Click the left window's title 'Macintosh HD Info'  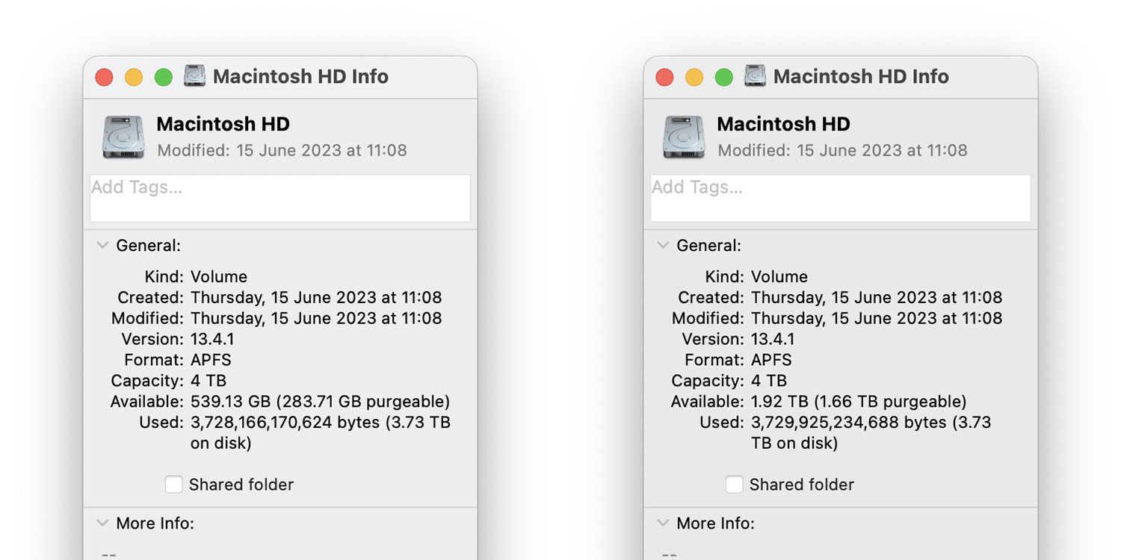pyautogui.click(x=300, y=76)
